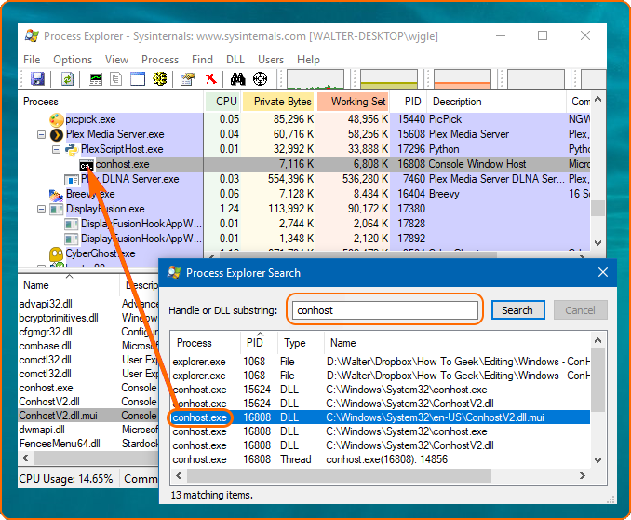Click the binoculars Find Handle icon

pyautogui.click(x=238, y=78)
